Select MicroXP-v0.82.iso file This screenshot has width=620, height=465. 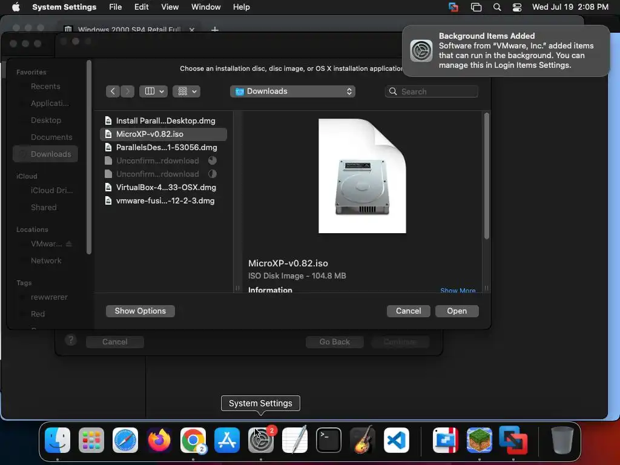point(163,134)
